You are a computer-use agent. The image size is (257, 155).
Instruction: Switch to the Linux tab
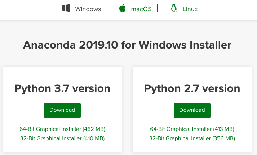[x=190, y=9]
